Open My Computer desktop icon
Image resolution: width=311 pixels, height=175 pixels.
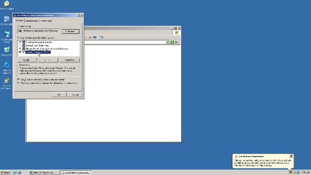pos(7,20)
